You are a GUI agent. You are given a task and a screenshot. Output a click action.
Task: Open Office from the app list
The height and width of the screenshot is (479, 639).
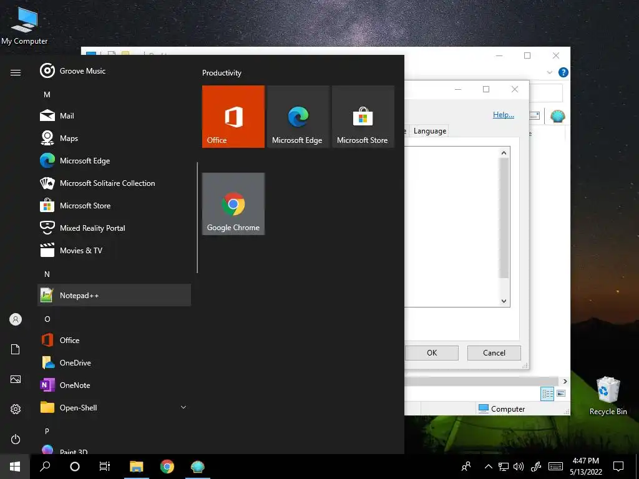pyautogui.click(x=114, y=340)
